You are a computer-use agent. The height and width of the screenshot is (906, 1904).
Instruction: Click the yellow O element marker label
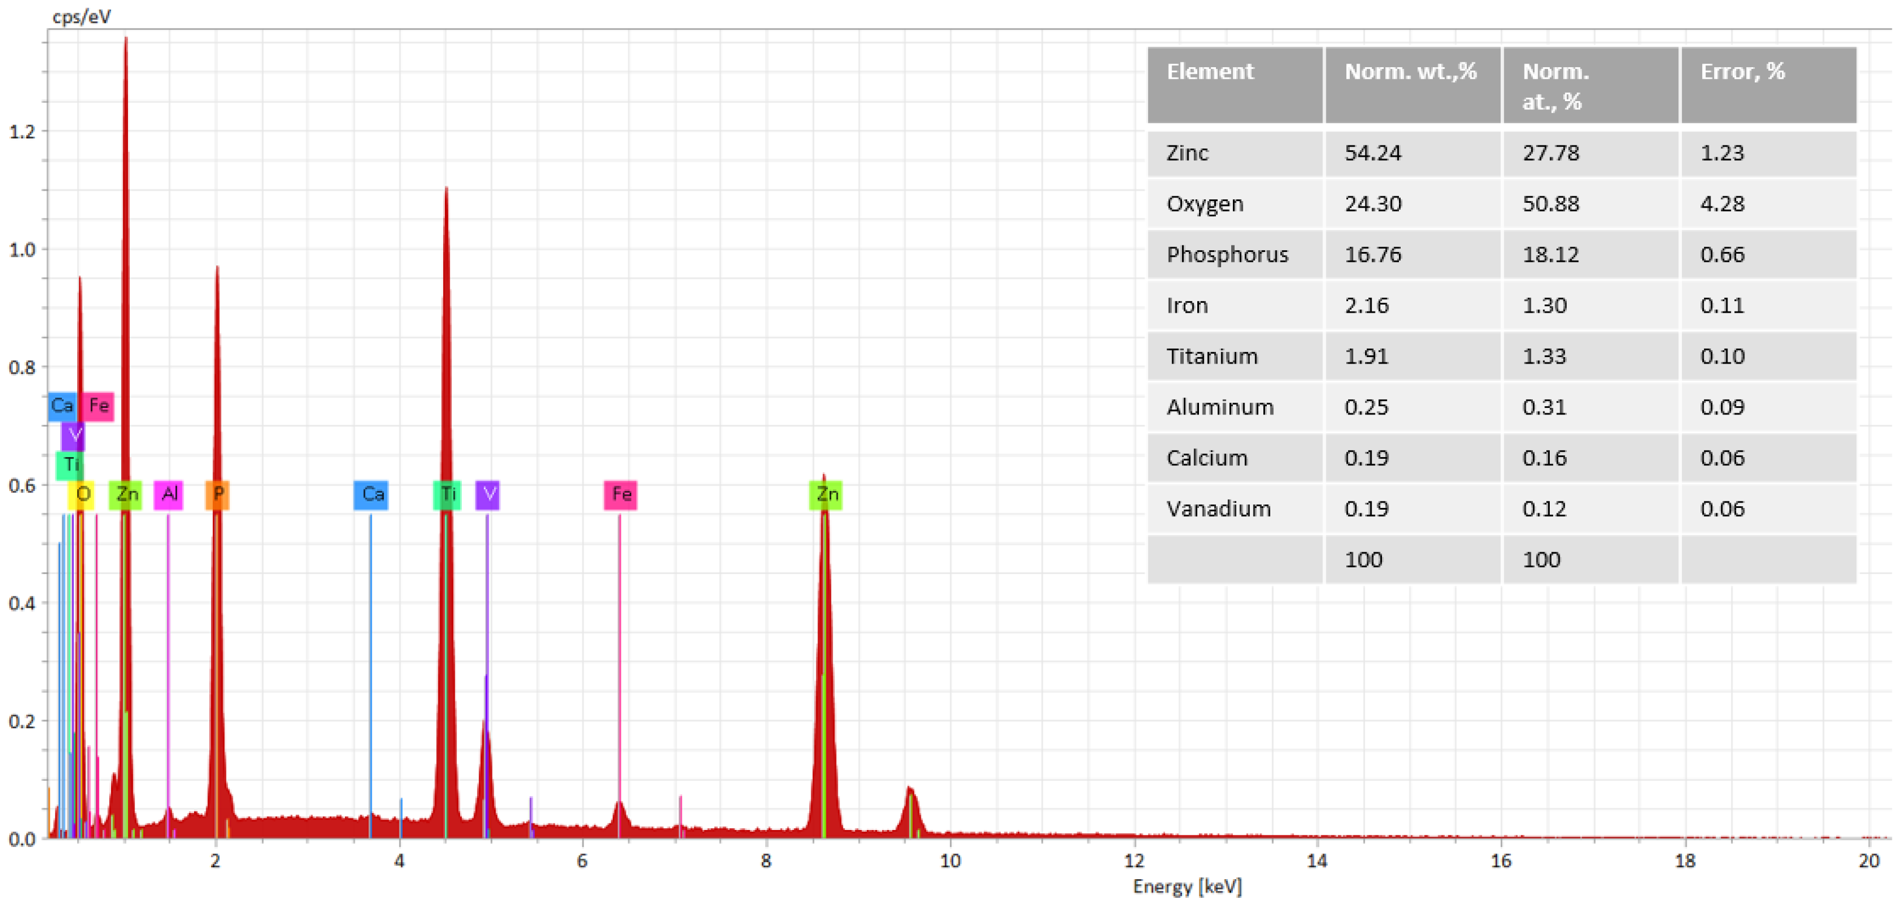82,495
